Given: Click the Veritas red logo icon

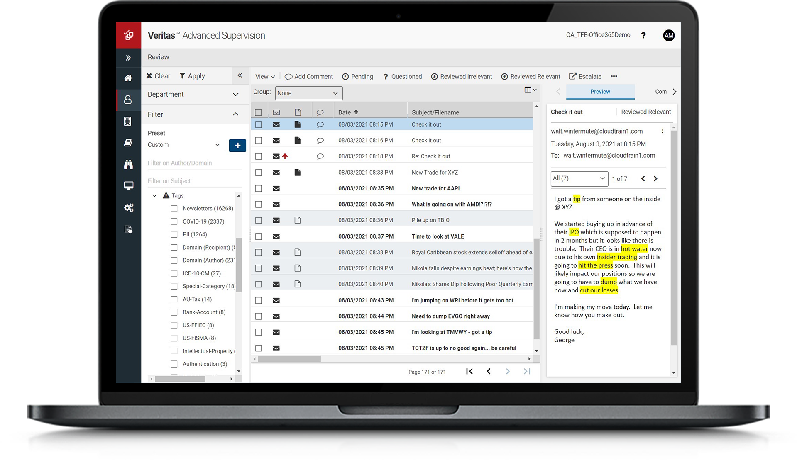Looking at the screenshot, I should click(129, 35).
